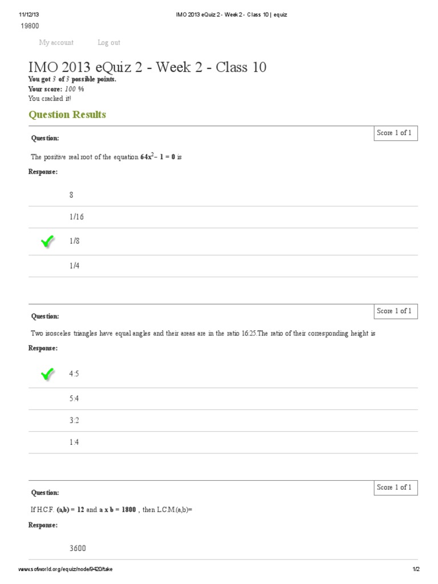Select the 3600 answer option
438x584 pixels.
(x=78, y=549)
